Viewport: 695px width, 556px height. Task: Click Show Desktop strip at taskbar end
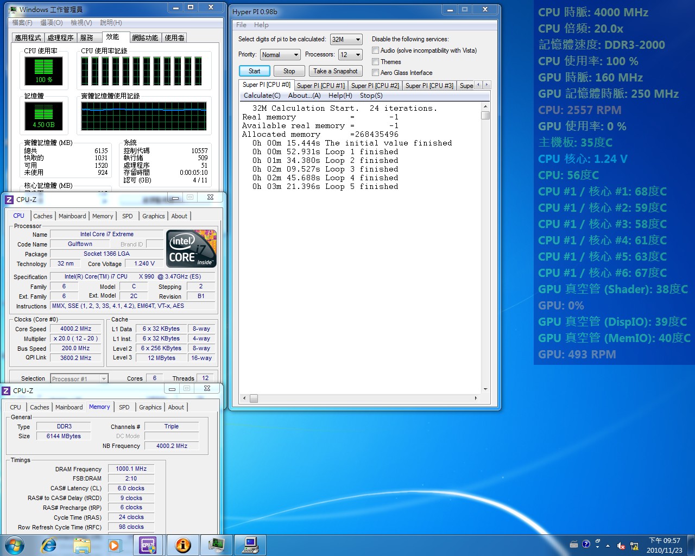pos(691,545)
